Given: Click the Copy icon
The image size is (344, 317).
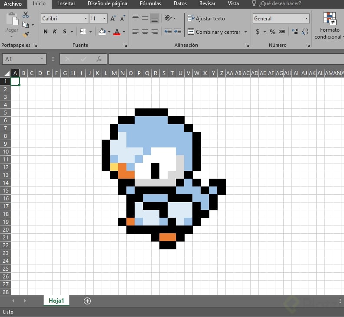Looking at the screenshot, I should point(26,25).
